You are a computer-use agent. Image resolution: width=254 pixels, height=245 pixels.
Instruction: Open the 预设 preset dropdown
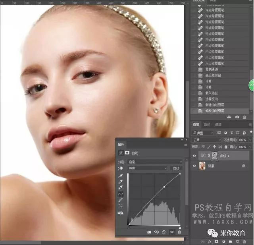click(155, 162)
